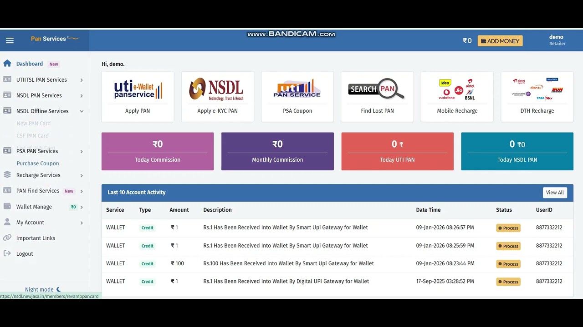Expand PSA PAN Services chevron
583x327 pixels.
pos(82,151)
